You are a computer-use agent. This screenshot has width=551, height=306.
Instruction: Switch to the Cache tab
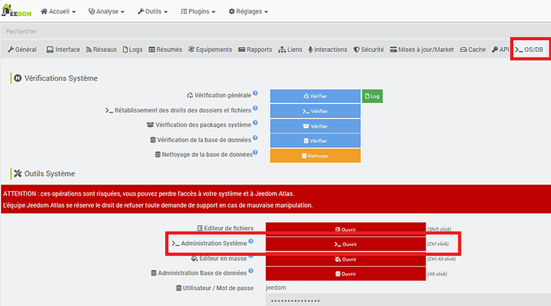click(x=473, y=50)
